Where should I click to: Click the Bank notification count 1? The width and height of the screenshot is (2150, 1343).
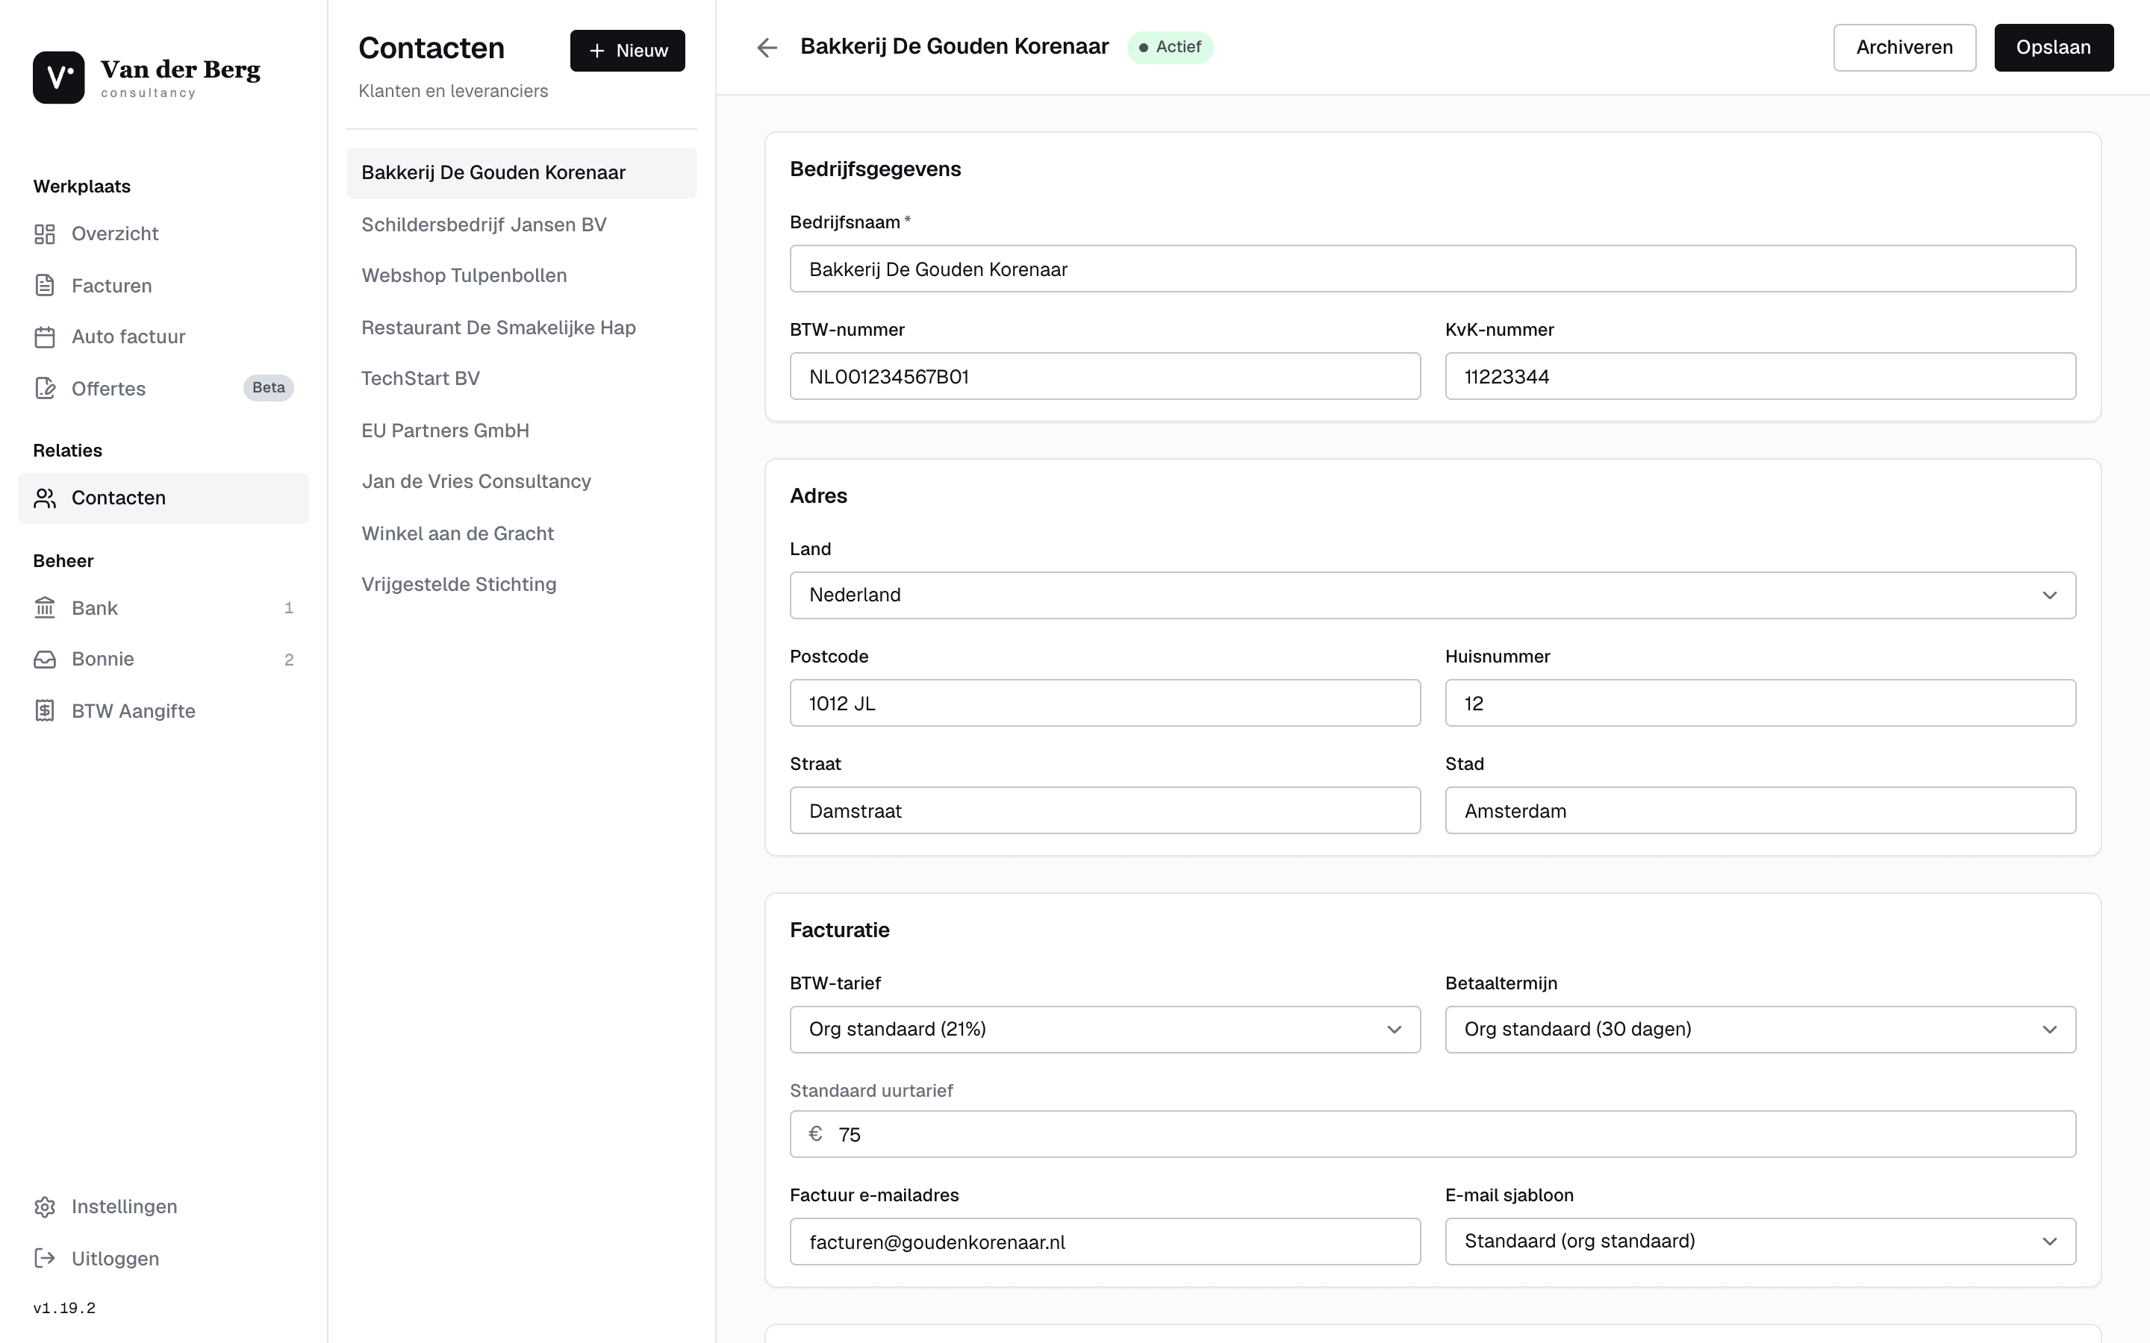pyautogui.click(x=289, y=608)
